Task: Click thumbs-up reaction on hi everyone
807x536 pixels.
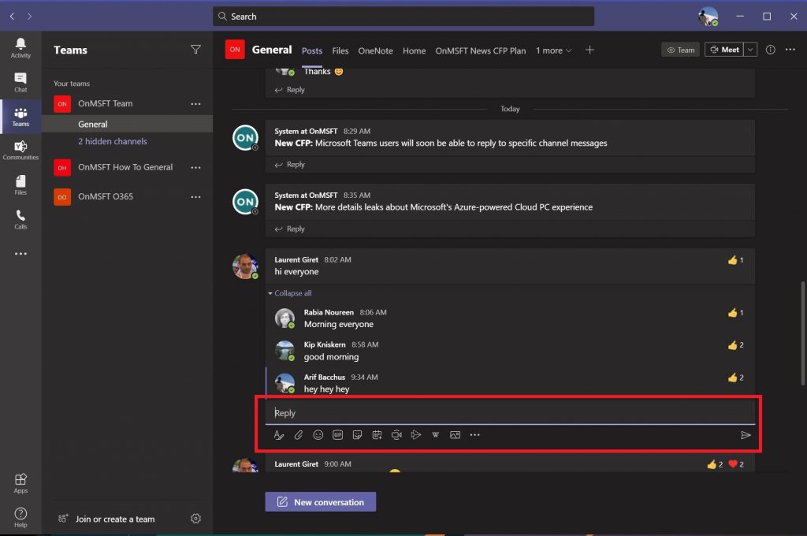Action: (x=736, y=261)
